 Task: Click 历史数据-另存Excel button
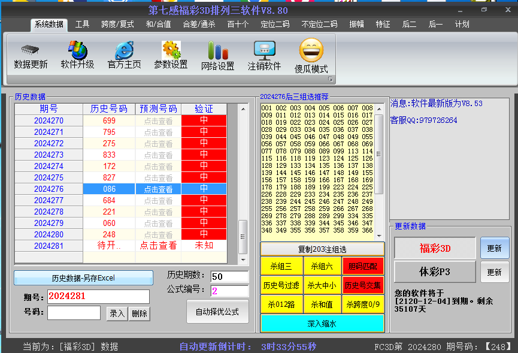pos(83,278)
